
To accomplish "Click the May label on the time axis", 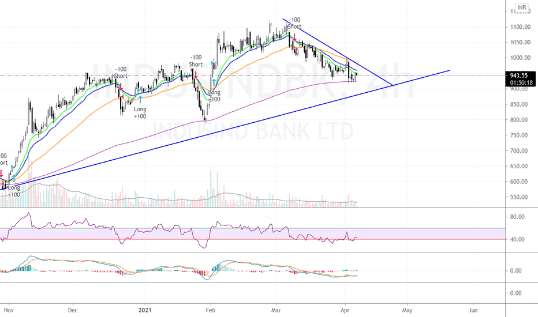I will (x=408, y=311).
